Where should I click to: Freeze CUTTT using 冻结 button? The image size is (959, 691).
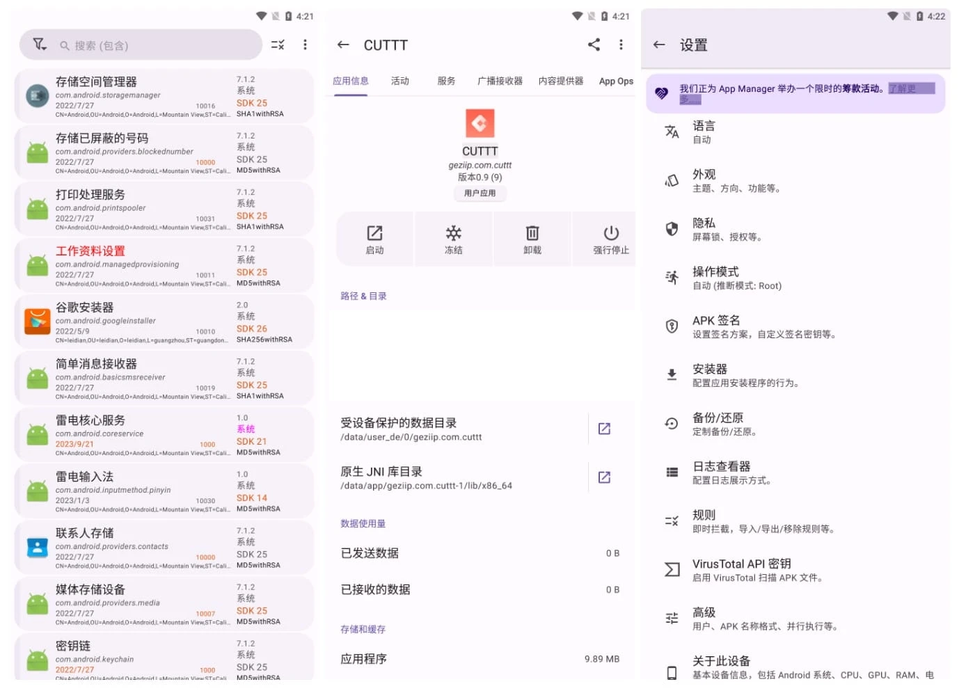454,239
